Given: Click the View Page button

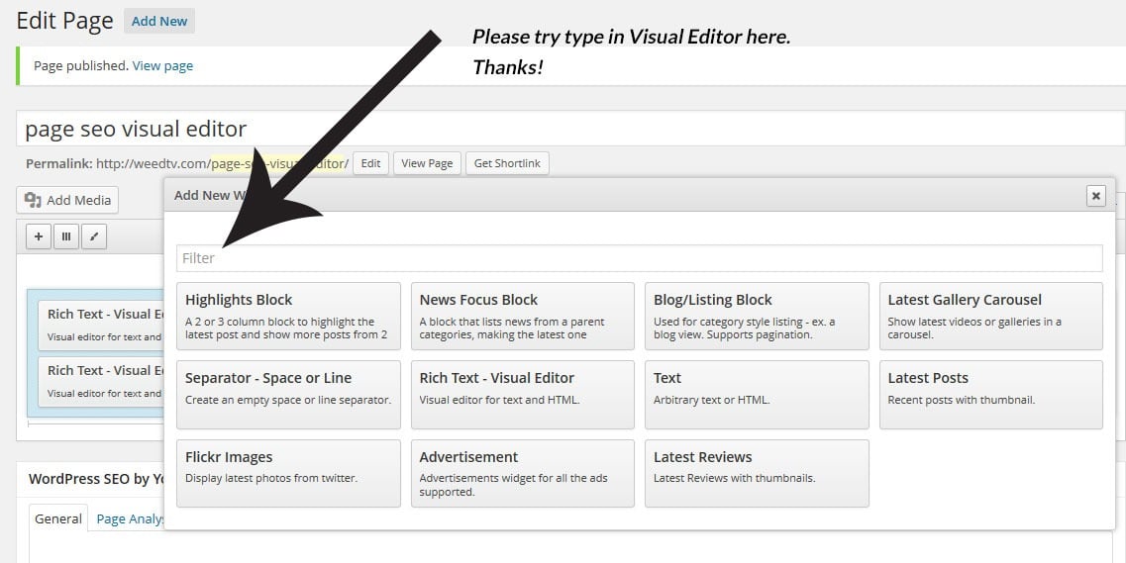Looking at the screenshot, I should pos(427,163).
